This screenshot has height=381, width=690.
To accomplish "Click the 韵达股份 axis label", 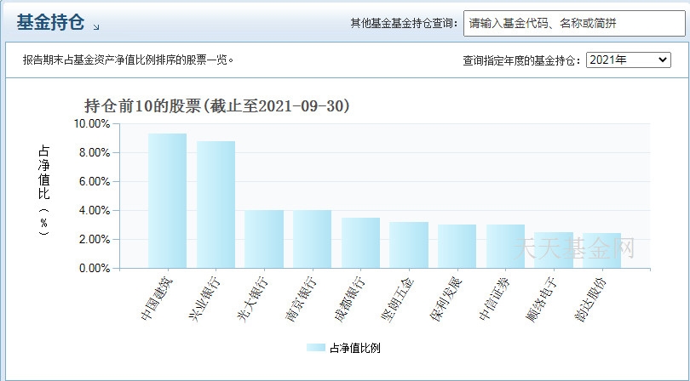I will (x=591, y=299).
